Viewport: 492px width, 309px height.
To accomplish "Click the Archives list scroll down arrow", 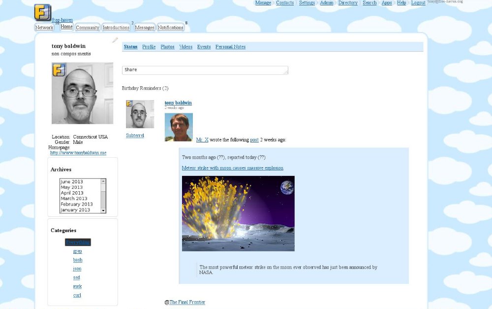I will (103, 210).
